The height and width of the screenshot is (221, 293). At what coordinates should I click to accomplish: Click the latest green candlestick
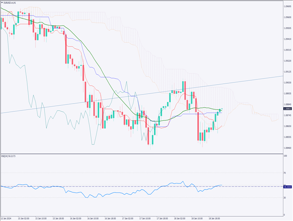pyautogui.click(x=220, y=110)
